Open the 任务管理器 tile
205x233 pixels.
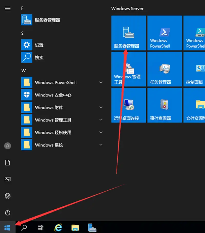(x=165, y=69)
